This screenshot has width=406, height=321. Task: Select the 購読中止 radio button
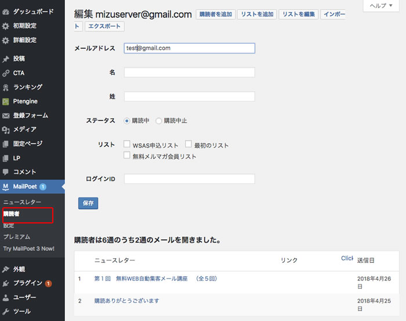click(x=159, y=121)
